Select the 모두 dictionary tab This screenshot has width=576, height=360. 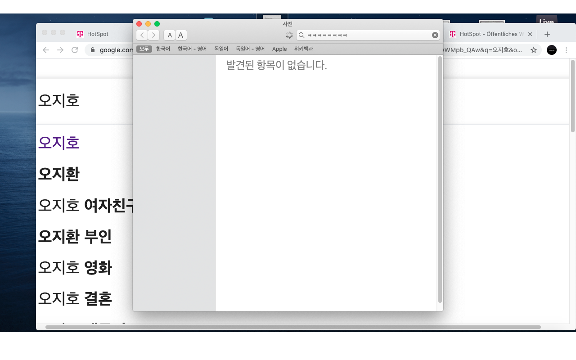pyautogui.click(x=144, y=49)
